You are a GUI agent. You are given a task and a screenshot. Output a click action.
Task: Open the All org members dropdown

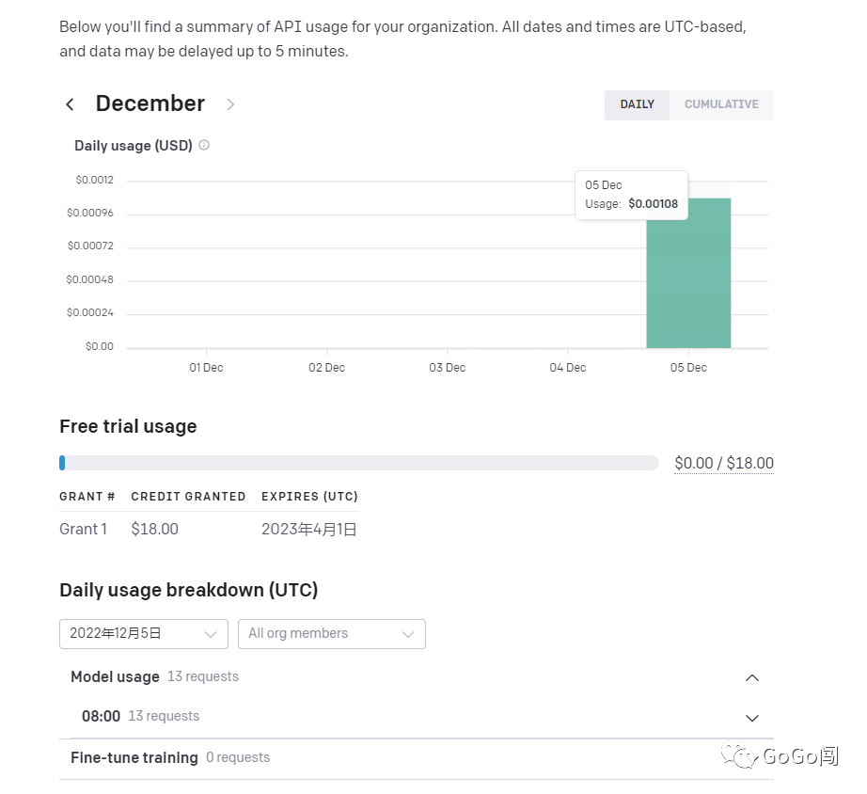tap(331, 634)
